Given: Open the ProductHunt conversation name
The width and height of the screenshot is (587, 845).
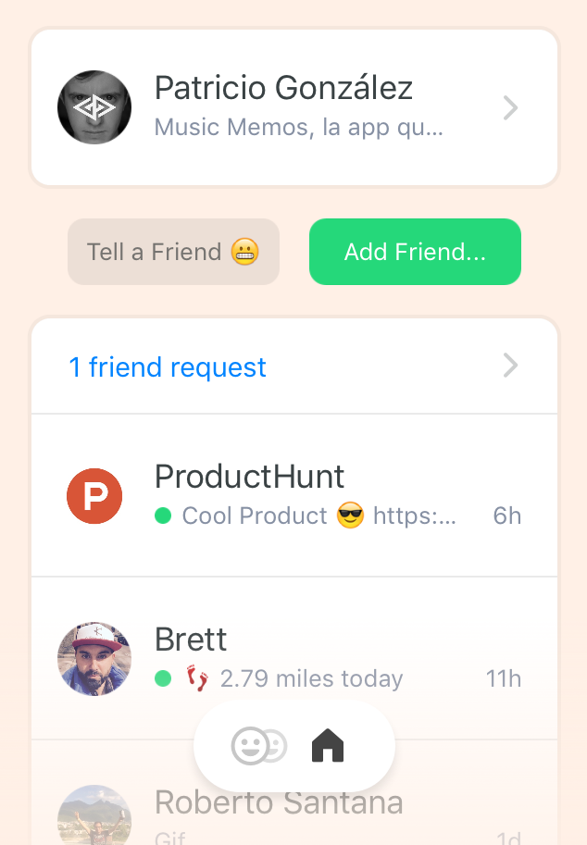Looking at the screenshot, I should point(249,477).
